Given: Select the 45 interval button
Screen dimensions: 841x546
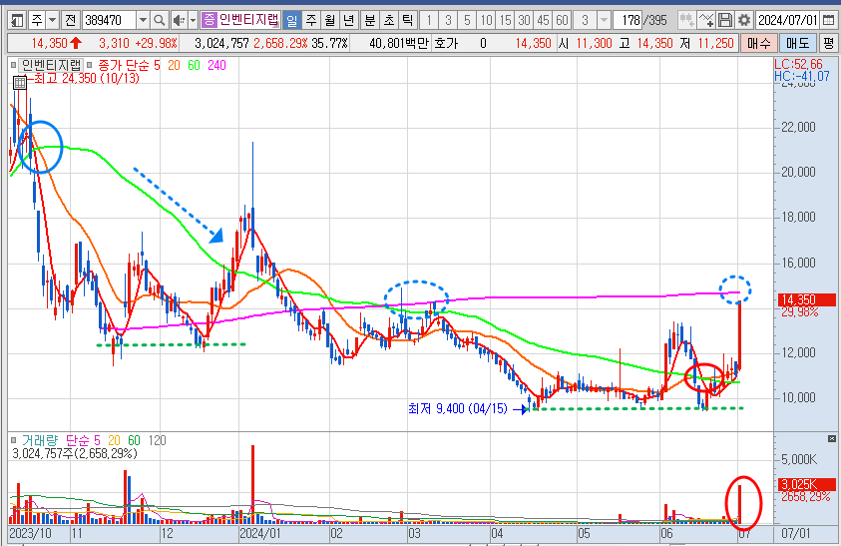Looking at the screenshot, I should coord(543,20).
